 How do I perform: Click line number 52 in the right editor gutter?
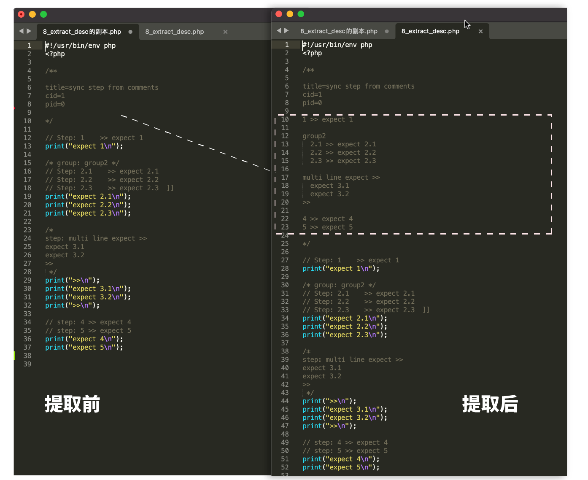[285, 467]
